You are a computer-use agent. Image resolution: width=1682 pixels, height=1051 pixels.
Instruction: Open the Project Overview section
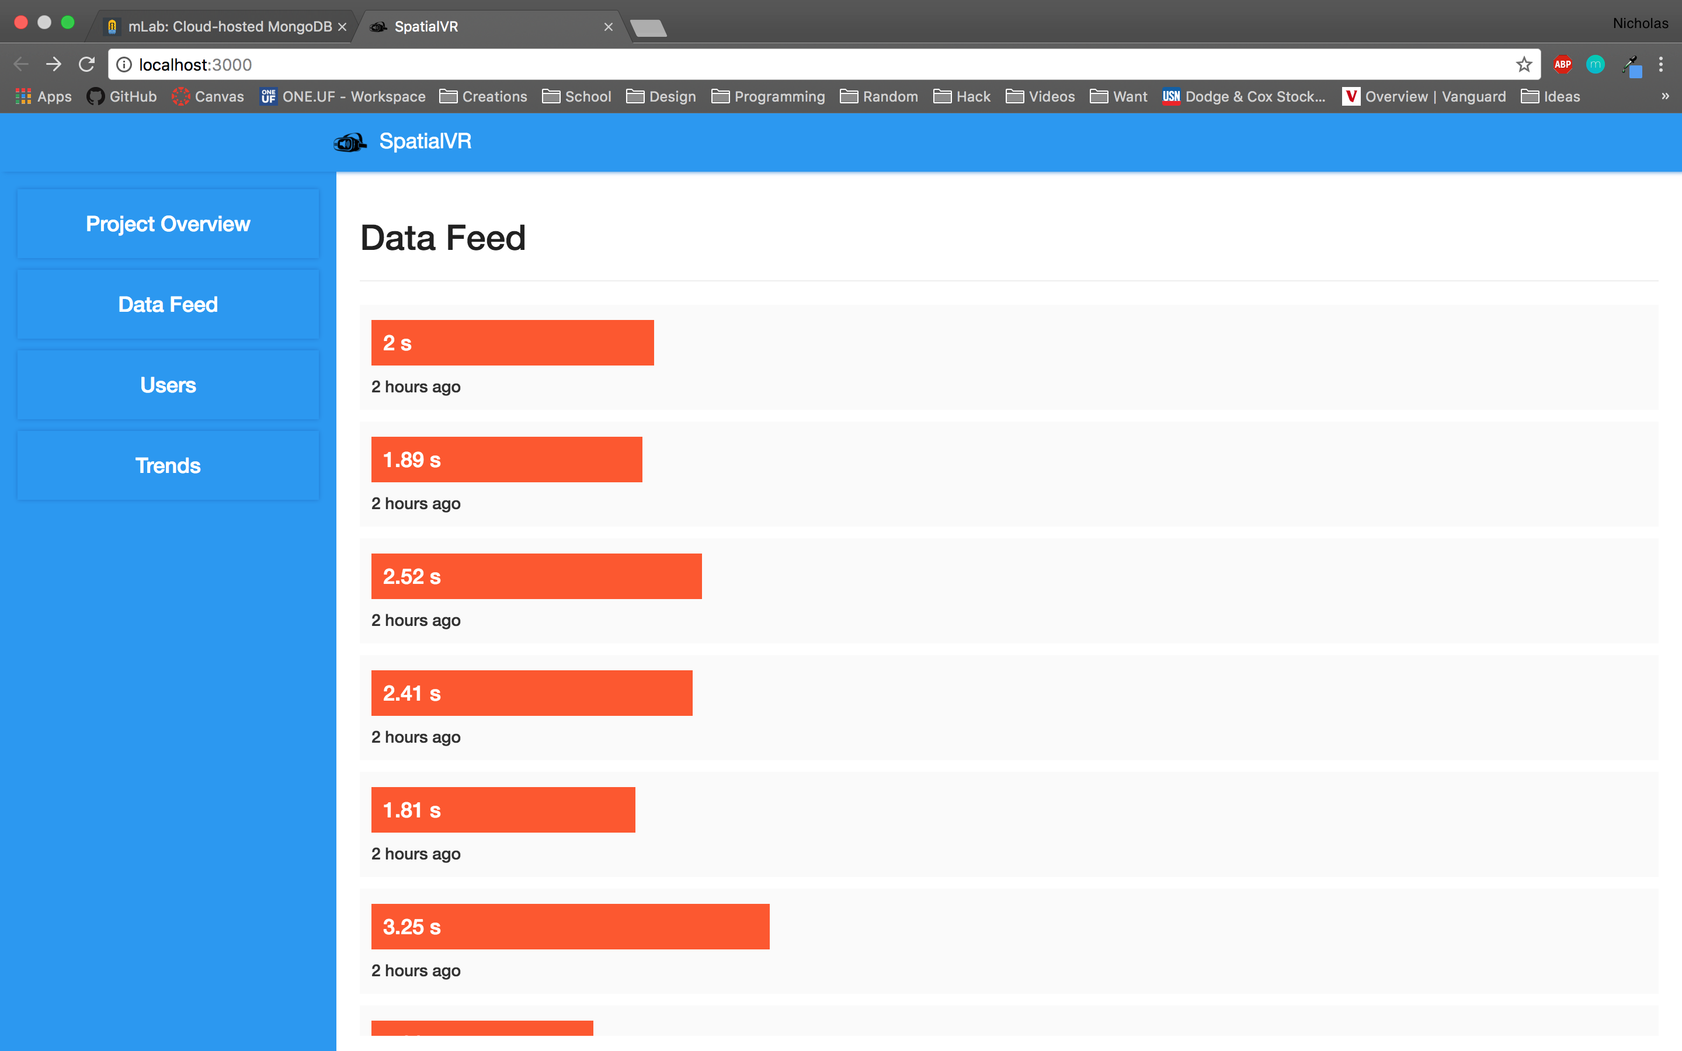[x=168, y=224]
